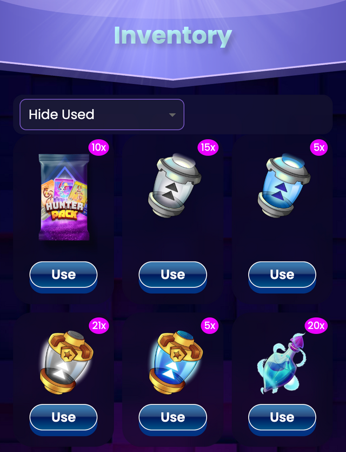Use the gold blue star canister

click(172, 417)
